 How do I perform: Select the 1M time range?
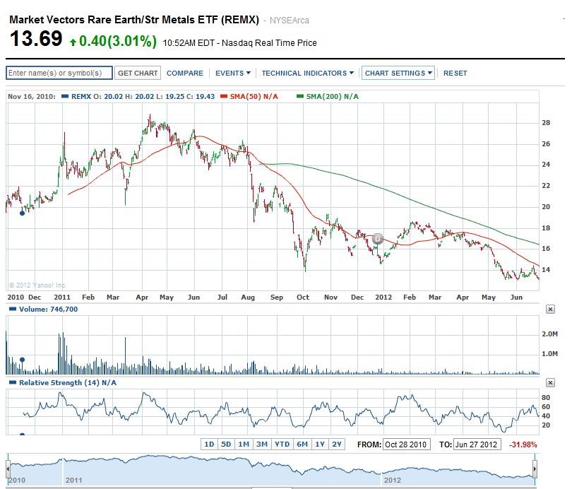coord(244,444)
